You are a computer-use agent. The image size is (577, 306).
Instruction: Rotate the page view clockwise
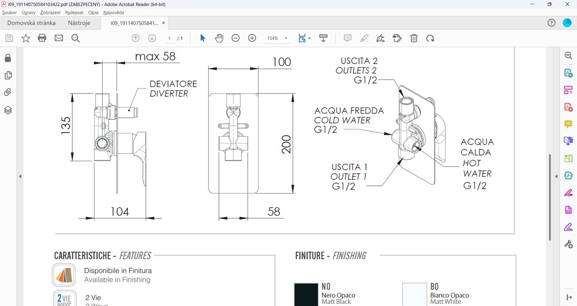point(430,38)
